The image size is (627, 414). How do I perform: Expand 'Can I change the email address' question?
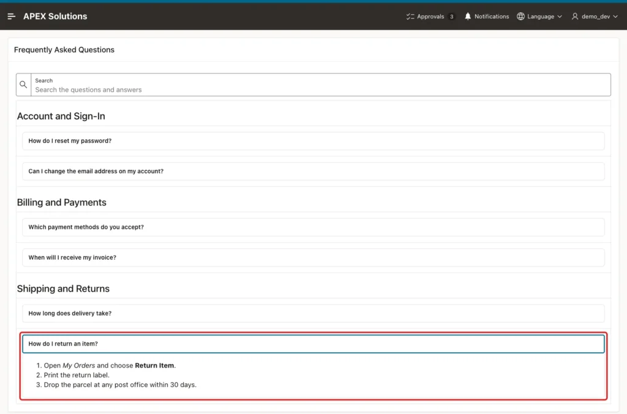(x=313, y=171)
